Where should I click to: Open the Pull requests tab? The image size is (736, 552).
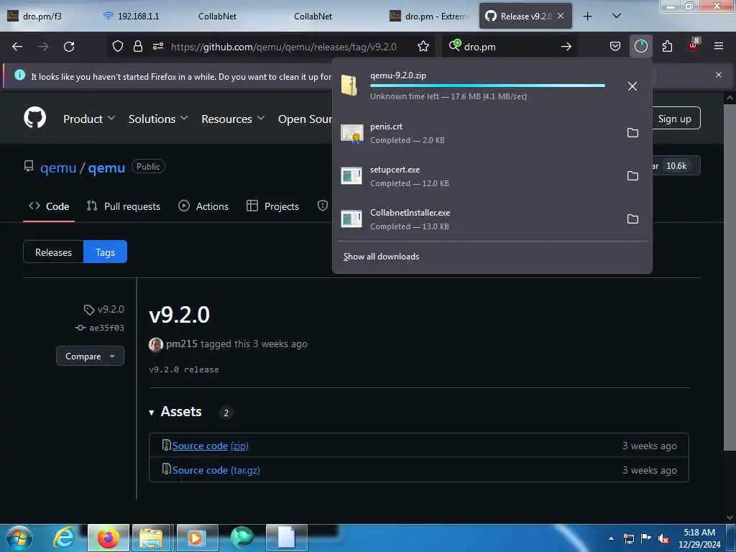pyautogui.click(x=124, y=206)
